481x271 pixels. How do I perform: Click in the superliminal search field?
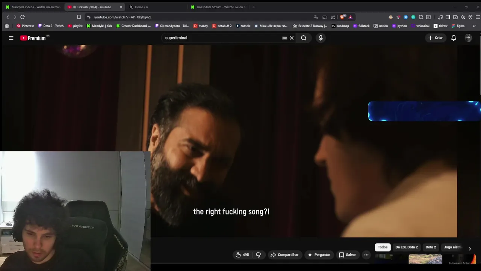pyautogui.click(x=222, y=38)
